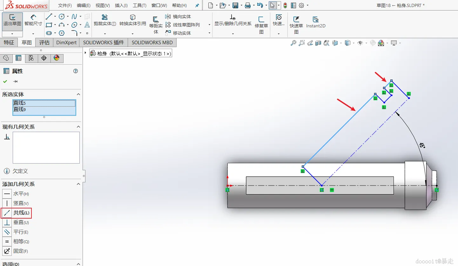Click the Zoom to Area icon
Viewport: 458px width, 266px height.
point(302,43)
